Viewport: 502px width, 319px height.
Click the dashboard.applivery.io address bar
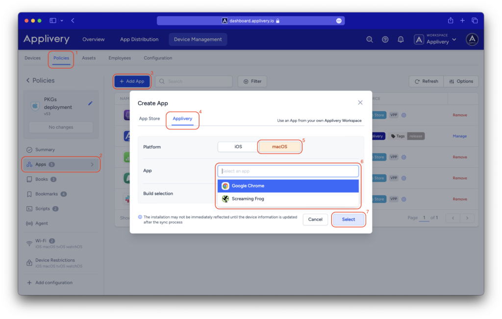[x=251, y=21]
